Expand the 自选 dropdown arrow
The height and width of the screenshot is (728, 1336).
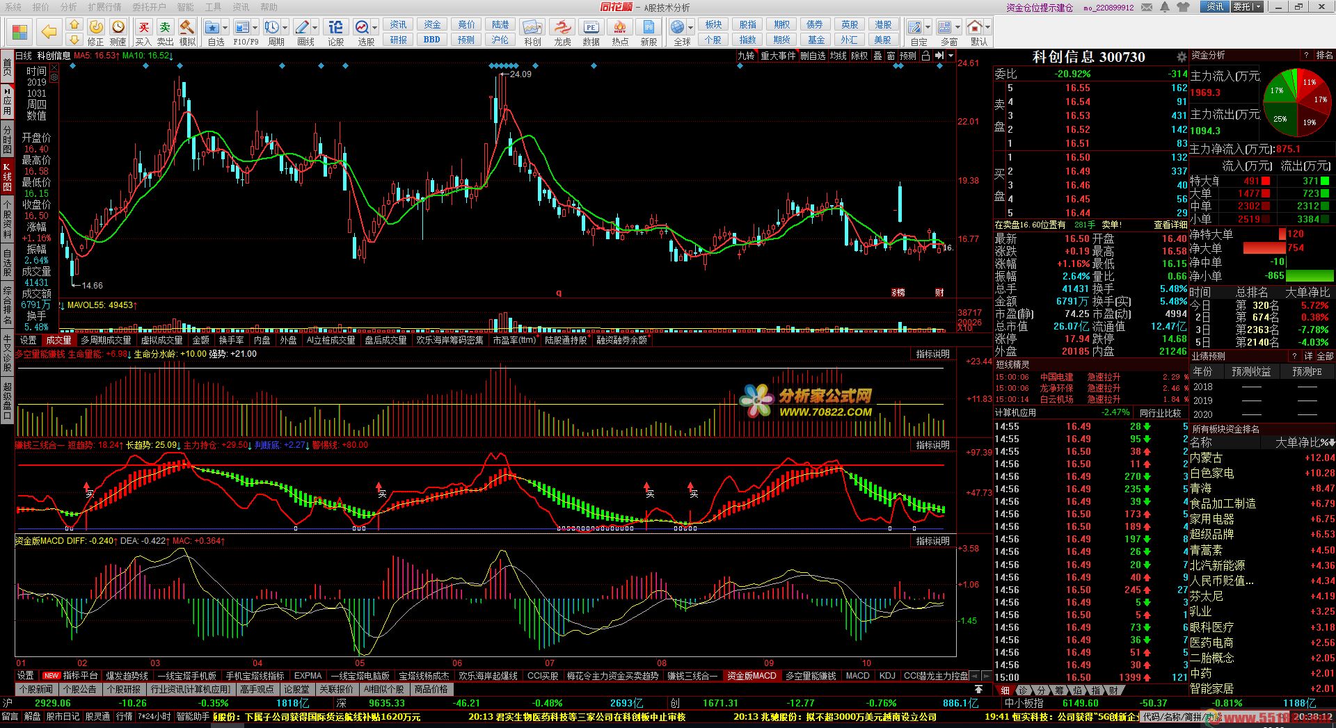pyautogui.click(x=225, y=28)
